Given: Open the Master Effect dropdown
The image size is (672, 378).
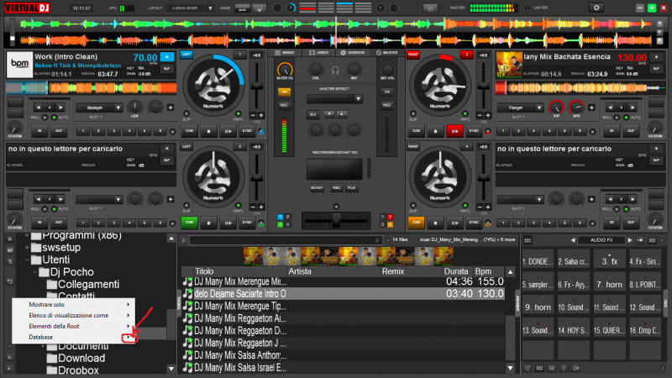Looking at the screenshot, I should [334, 99].
